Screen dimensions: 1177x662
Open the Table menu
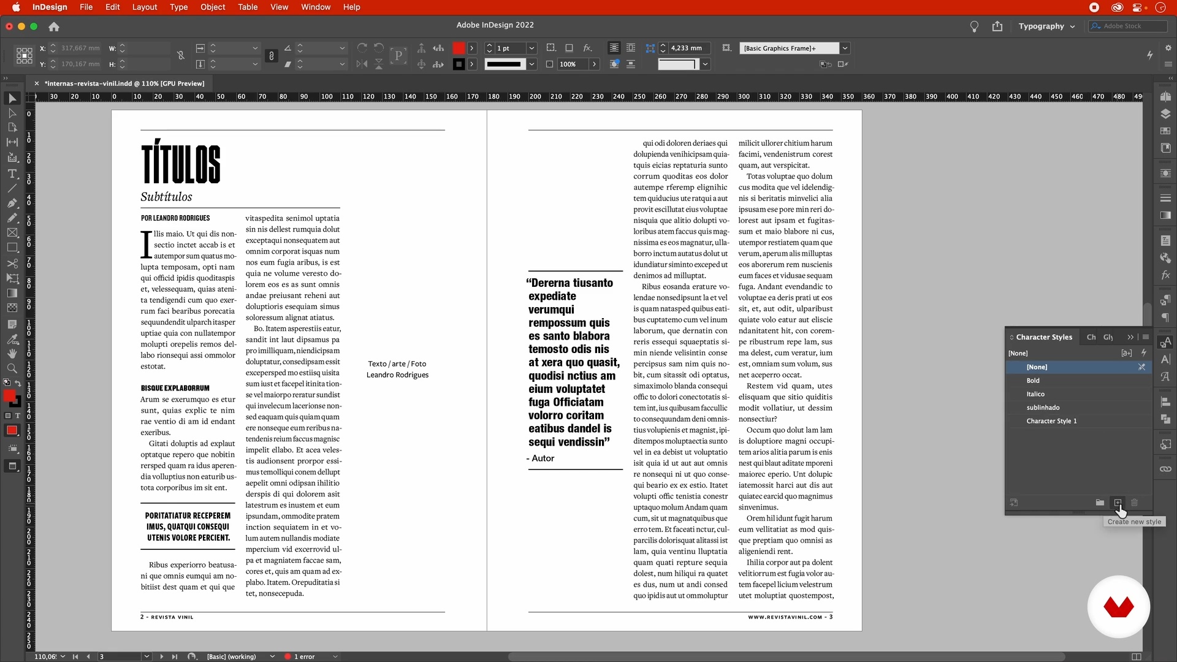(x=248, y=7)
